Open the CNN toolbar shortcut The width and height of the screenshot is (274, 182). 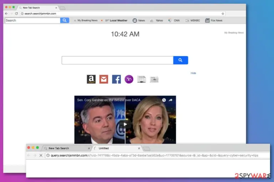174,20
